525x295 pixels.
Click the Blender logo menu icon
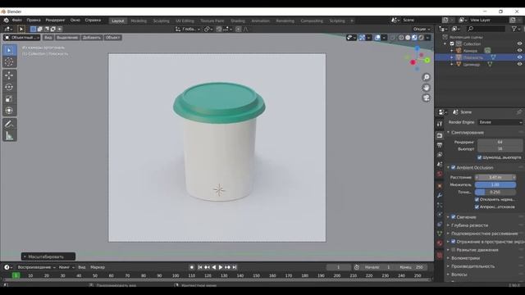pyautogui.click(x=6, y=20)
